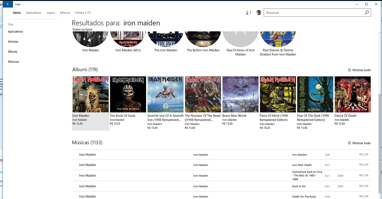The height and width of the screenshot is (199, 382).
Task: Show all songs with Mostrar tudo
Action: (x=361, y=143)
